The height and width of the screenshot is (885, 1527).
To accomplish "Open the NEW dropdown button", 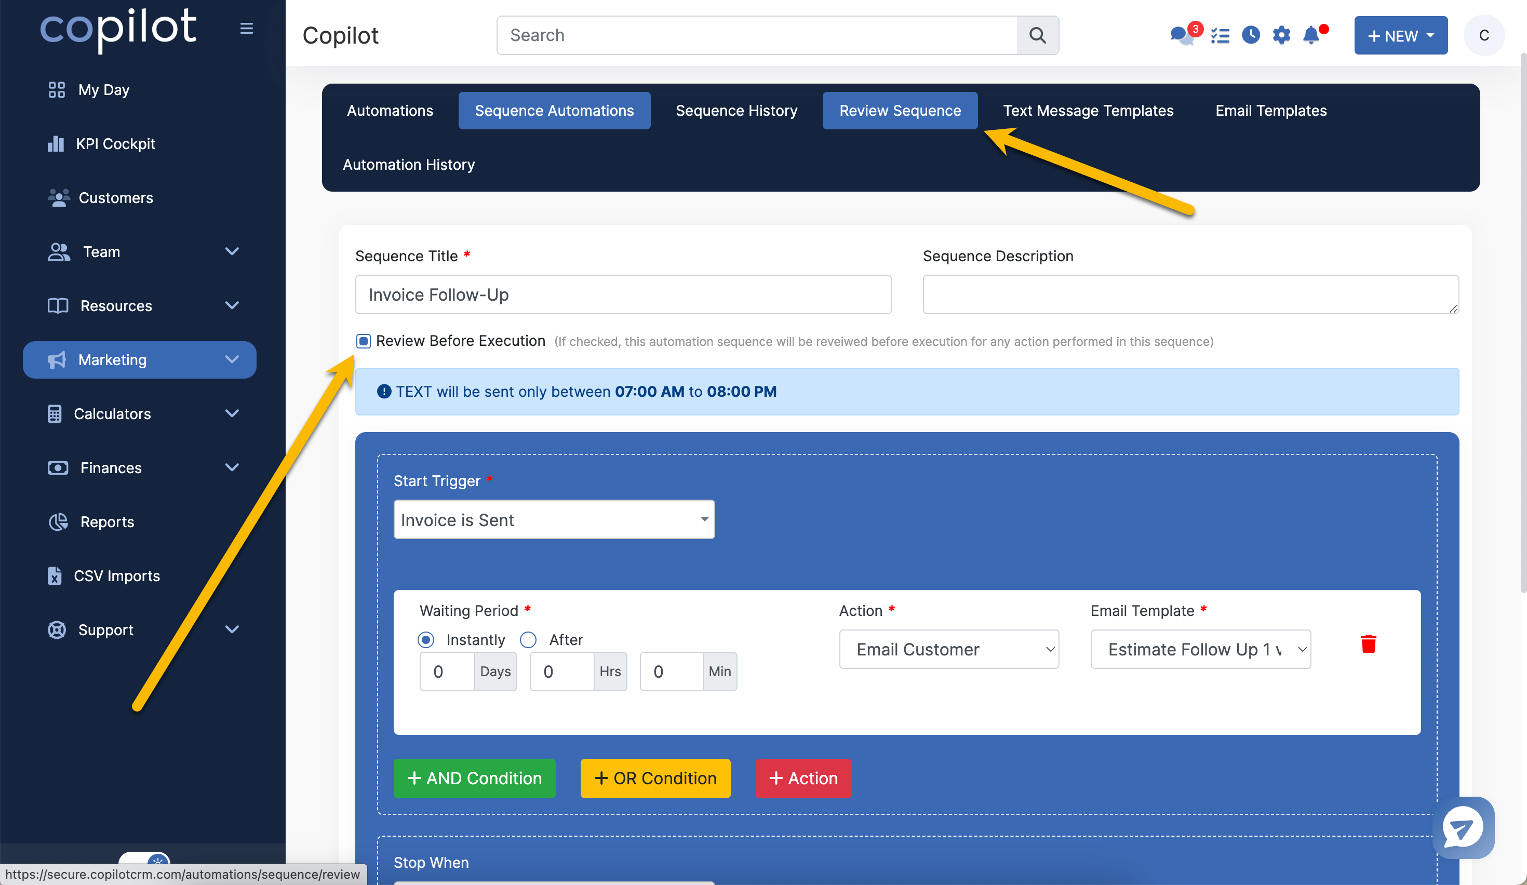I will click(x=1401, y=35).
